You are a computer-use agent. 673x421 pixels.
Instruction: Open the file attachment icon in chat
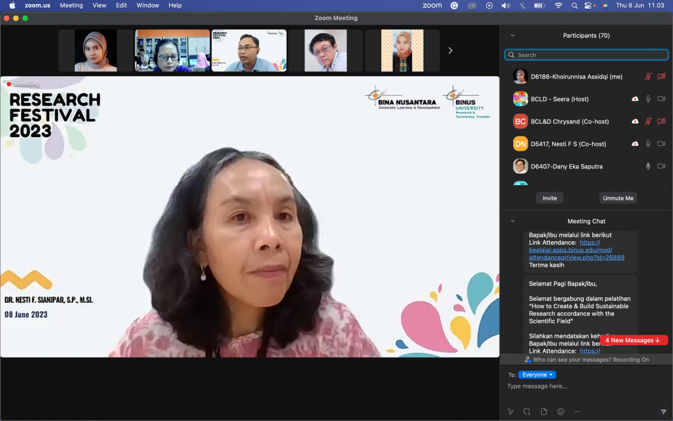544,411
